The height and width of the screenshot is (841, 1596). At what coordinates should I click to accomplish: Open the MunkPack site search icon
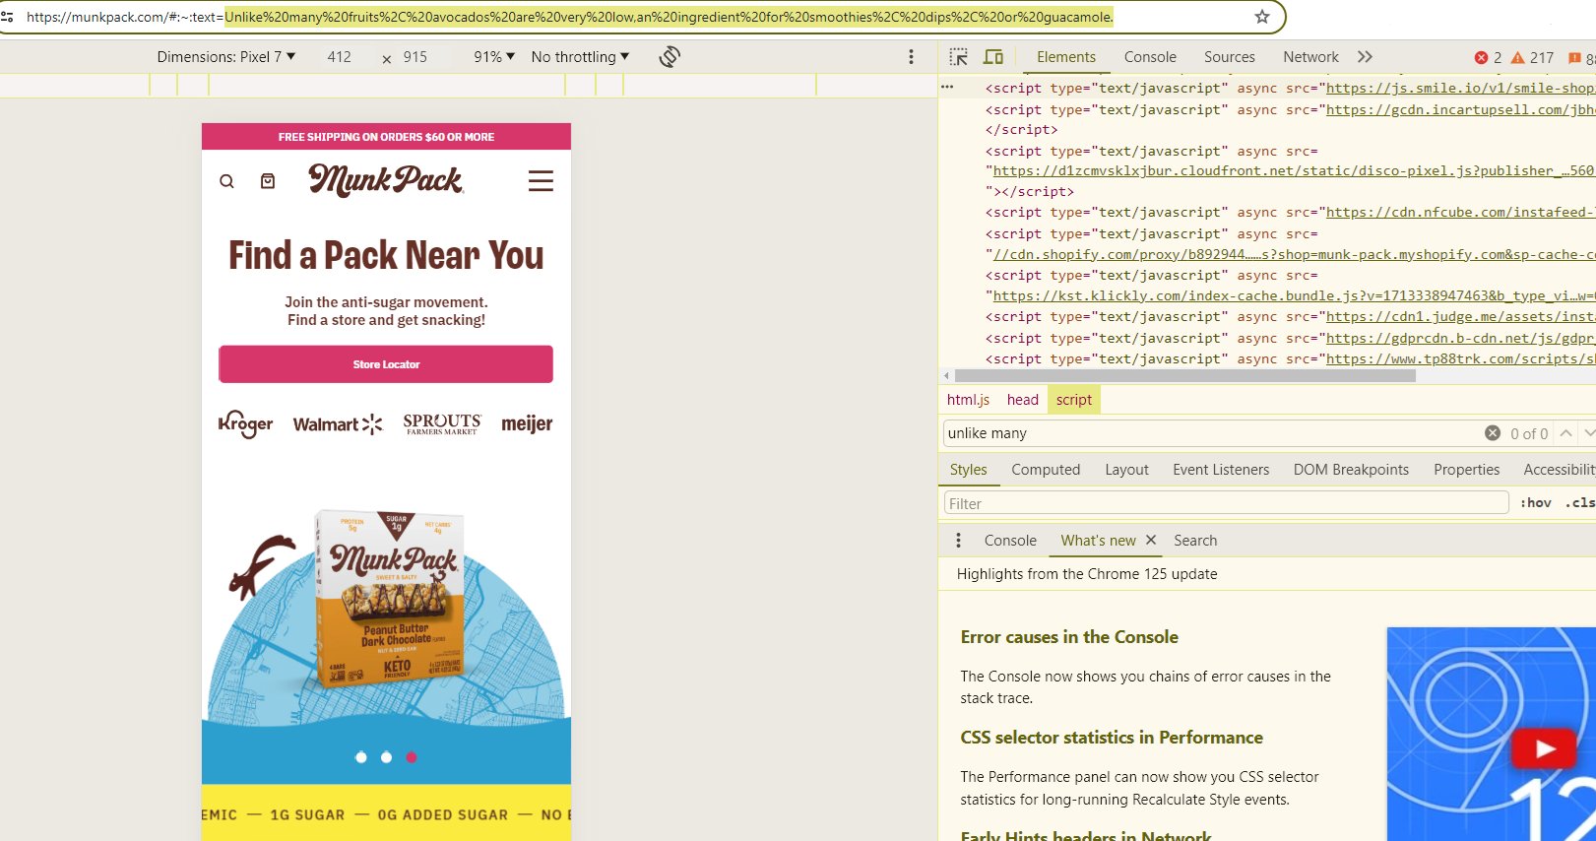[x=226, y=181]
